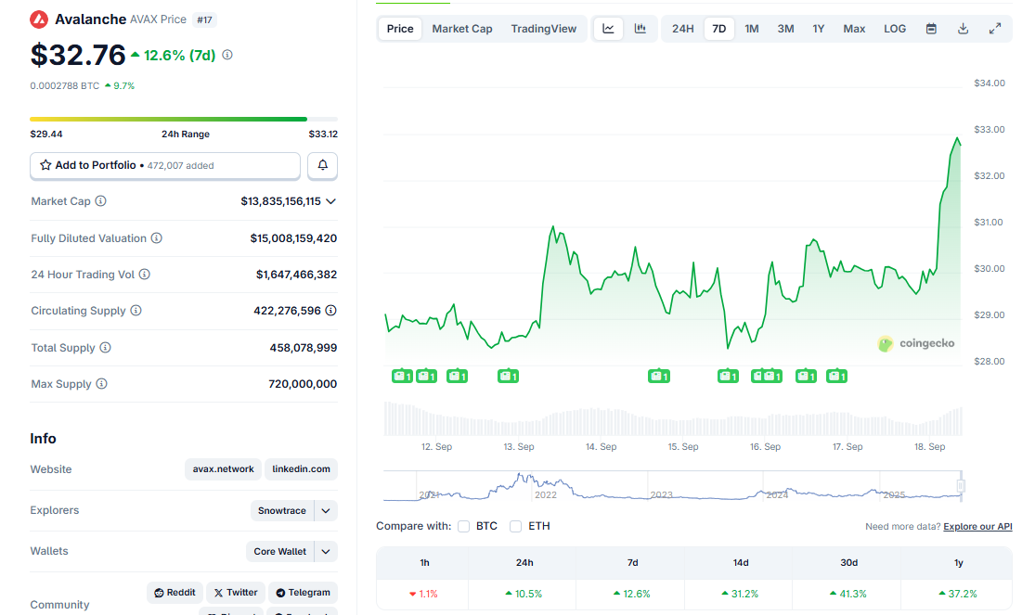Select the 24H time range

(683, 29)
